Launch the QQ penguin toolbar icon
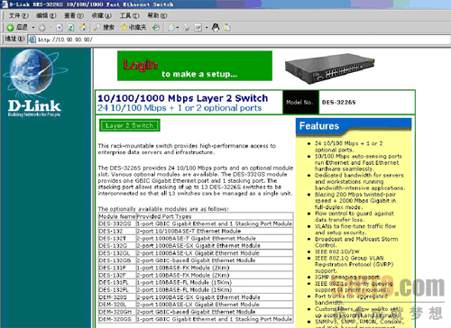The width and height of the screenshot is (451, 328). point(216,28)
